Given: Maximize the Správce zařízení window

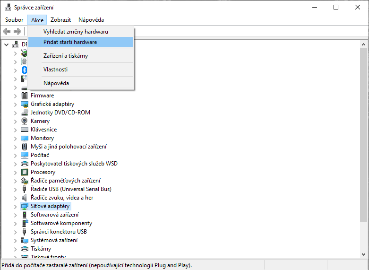Looking at the screenshot, I should [336, 7].
